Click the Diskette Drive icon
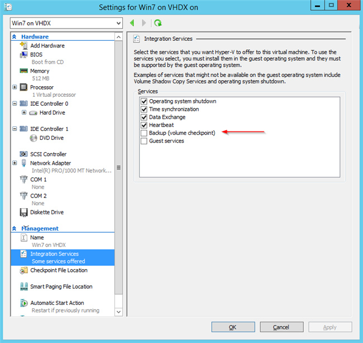 point(24,212)
